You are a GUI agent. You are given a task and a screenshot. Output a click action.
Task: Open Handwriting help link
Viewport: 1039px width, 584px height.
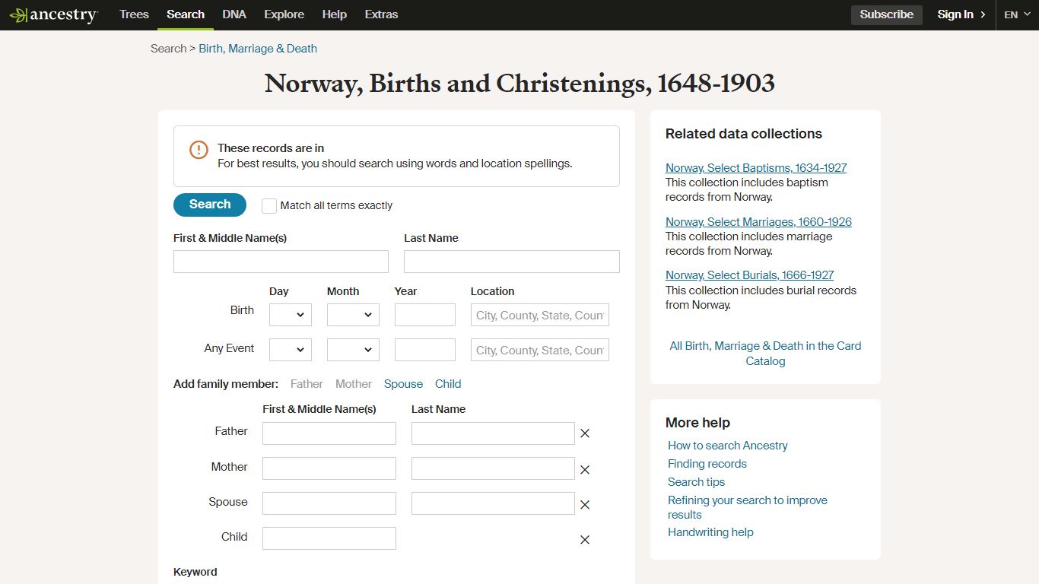710,532
